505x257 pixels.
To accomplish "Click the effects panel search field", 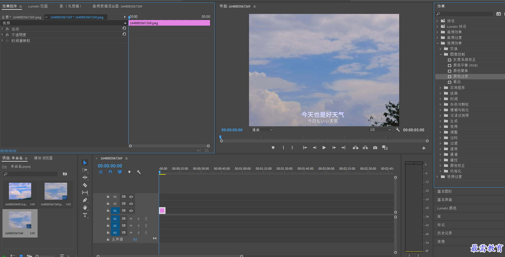I will click(464, 14).
